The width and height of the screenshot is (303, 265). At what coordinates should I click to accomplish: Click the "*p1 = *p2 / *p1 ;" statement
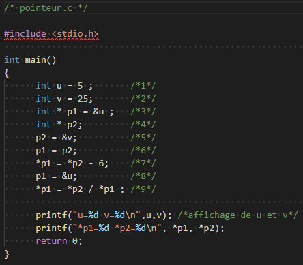pyautogui.click(x=80, y=189)
